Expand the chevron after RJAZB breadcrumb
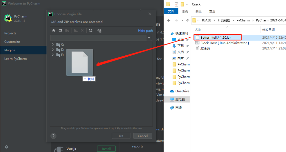The image size is (286, 152). pyautogui.click(x=214, y=20)
